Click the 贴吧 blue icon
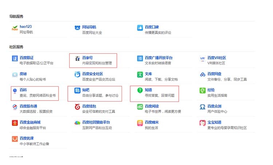 coord(77,90)
